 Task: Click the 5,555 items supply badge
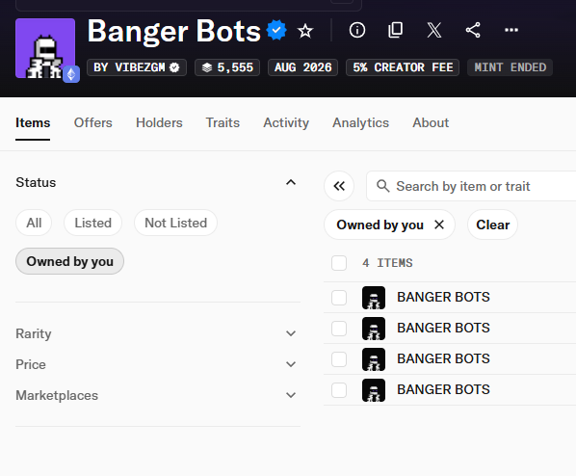[x=227, y=67]
